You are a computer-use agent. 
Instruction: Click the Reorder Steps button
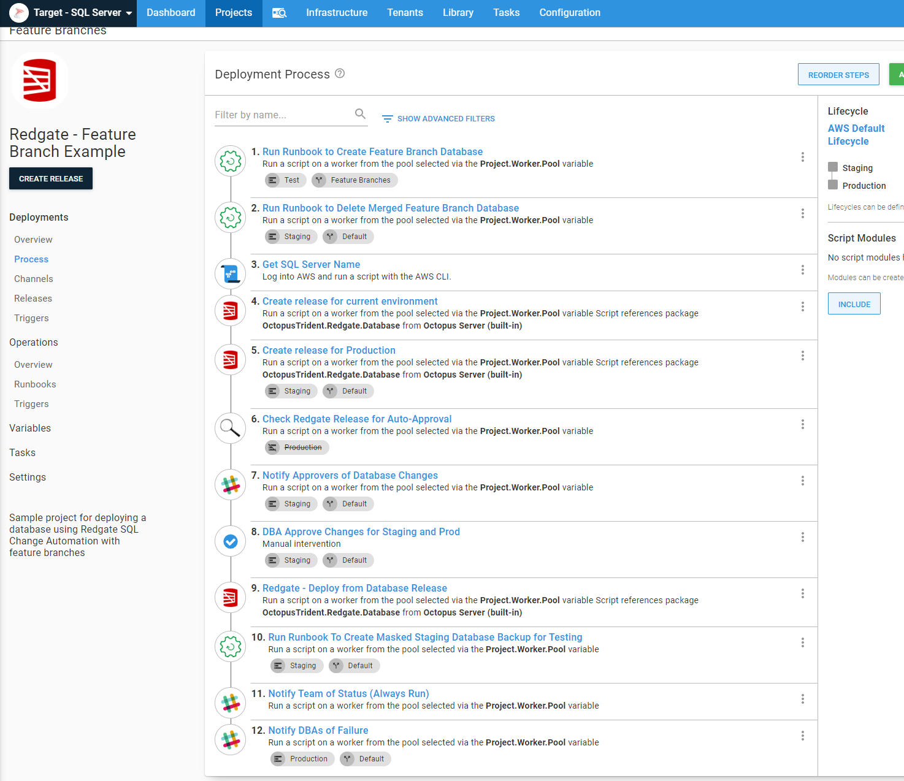[838, 75]
